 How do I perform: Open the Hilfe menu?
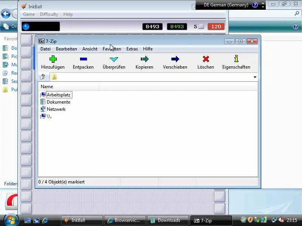click(x=148, y=49)
